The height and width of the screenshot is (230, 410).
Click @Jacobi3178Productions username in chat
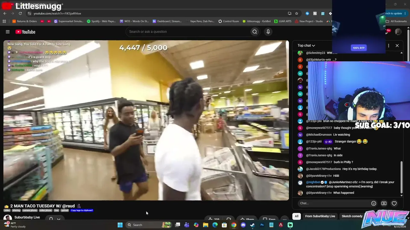coord(323,169)
